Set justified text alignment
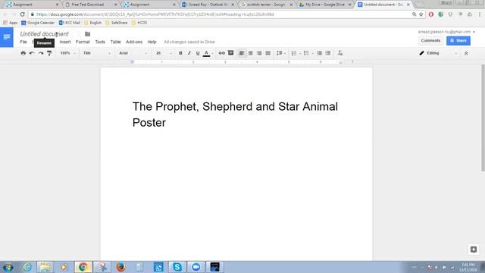 pos(268,53)
